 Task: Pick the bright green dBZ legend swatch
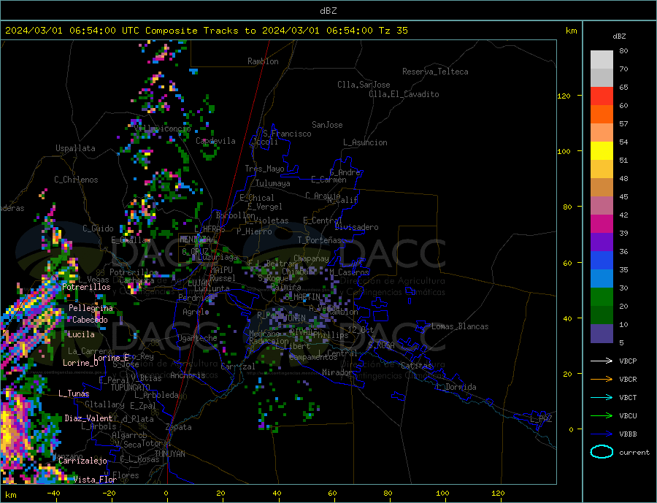tap(602, 297)
